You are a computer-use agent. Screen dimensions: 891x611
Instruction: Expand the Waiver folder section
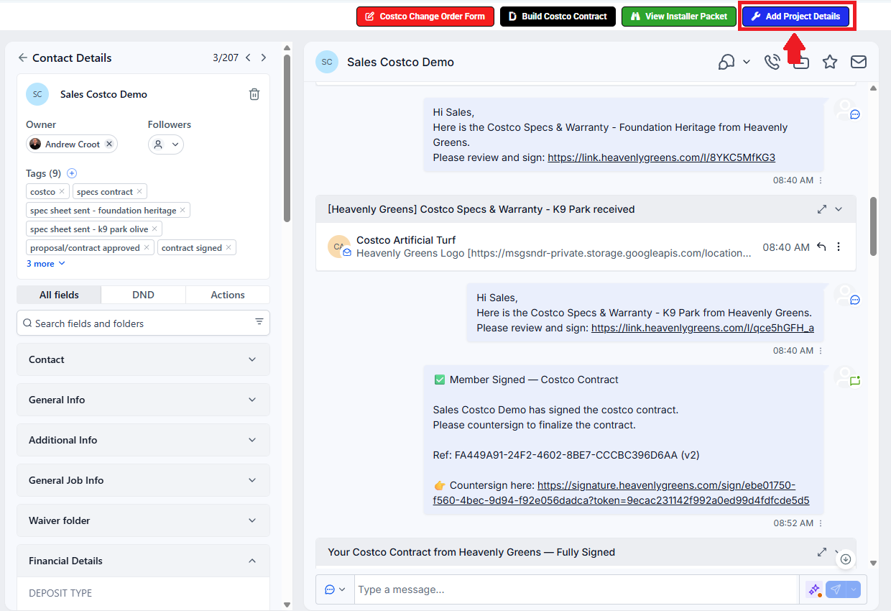click(x=143, y=520)
